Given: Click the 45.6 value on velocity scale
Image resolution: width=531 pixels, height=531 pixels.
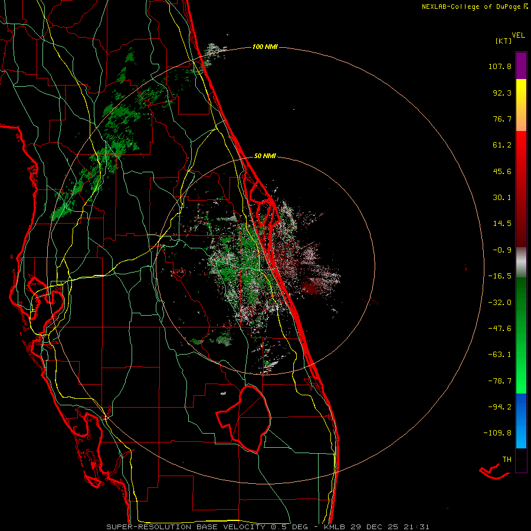Looking at the screenshot, I should 502,171.
